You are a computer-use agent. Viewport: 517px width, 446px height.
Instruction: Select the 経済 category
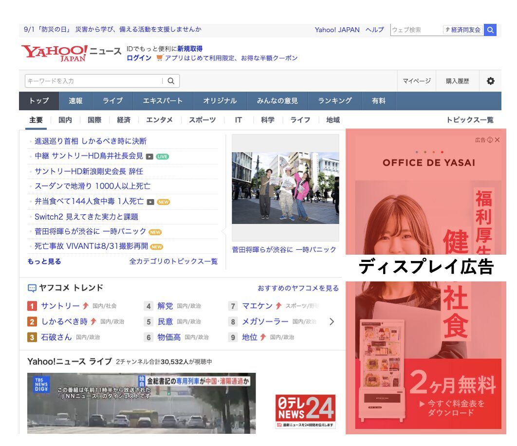pos(124,120)
